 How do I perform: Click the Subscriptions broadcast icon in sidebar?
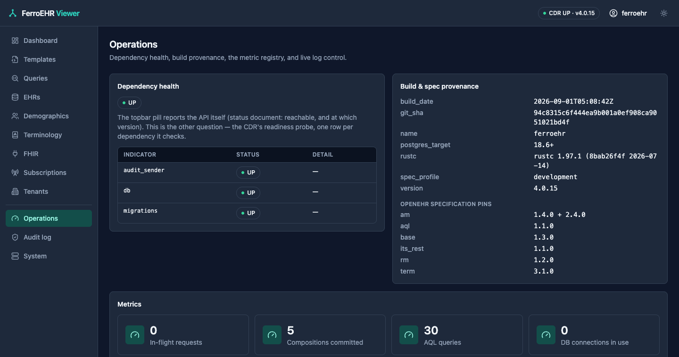tap(15, 173)
